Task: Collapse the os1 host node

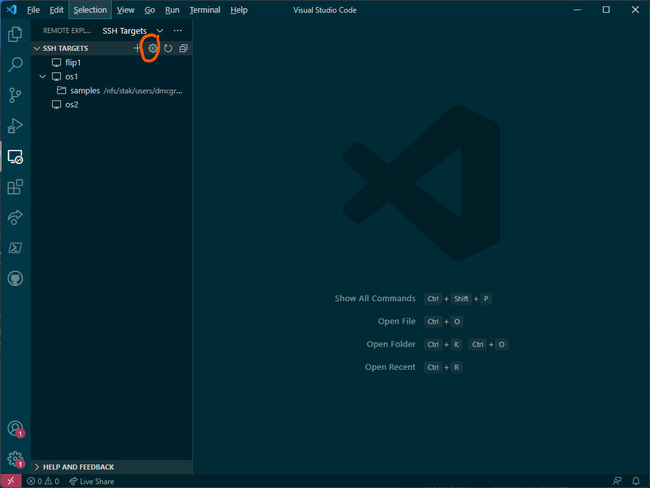Action: point(43,76)
